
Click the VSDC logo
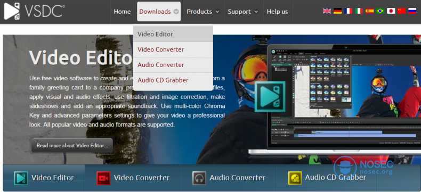coord(34,11)
